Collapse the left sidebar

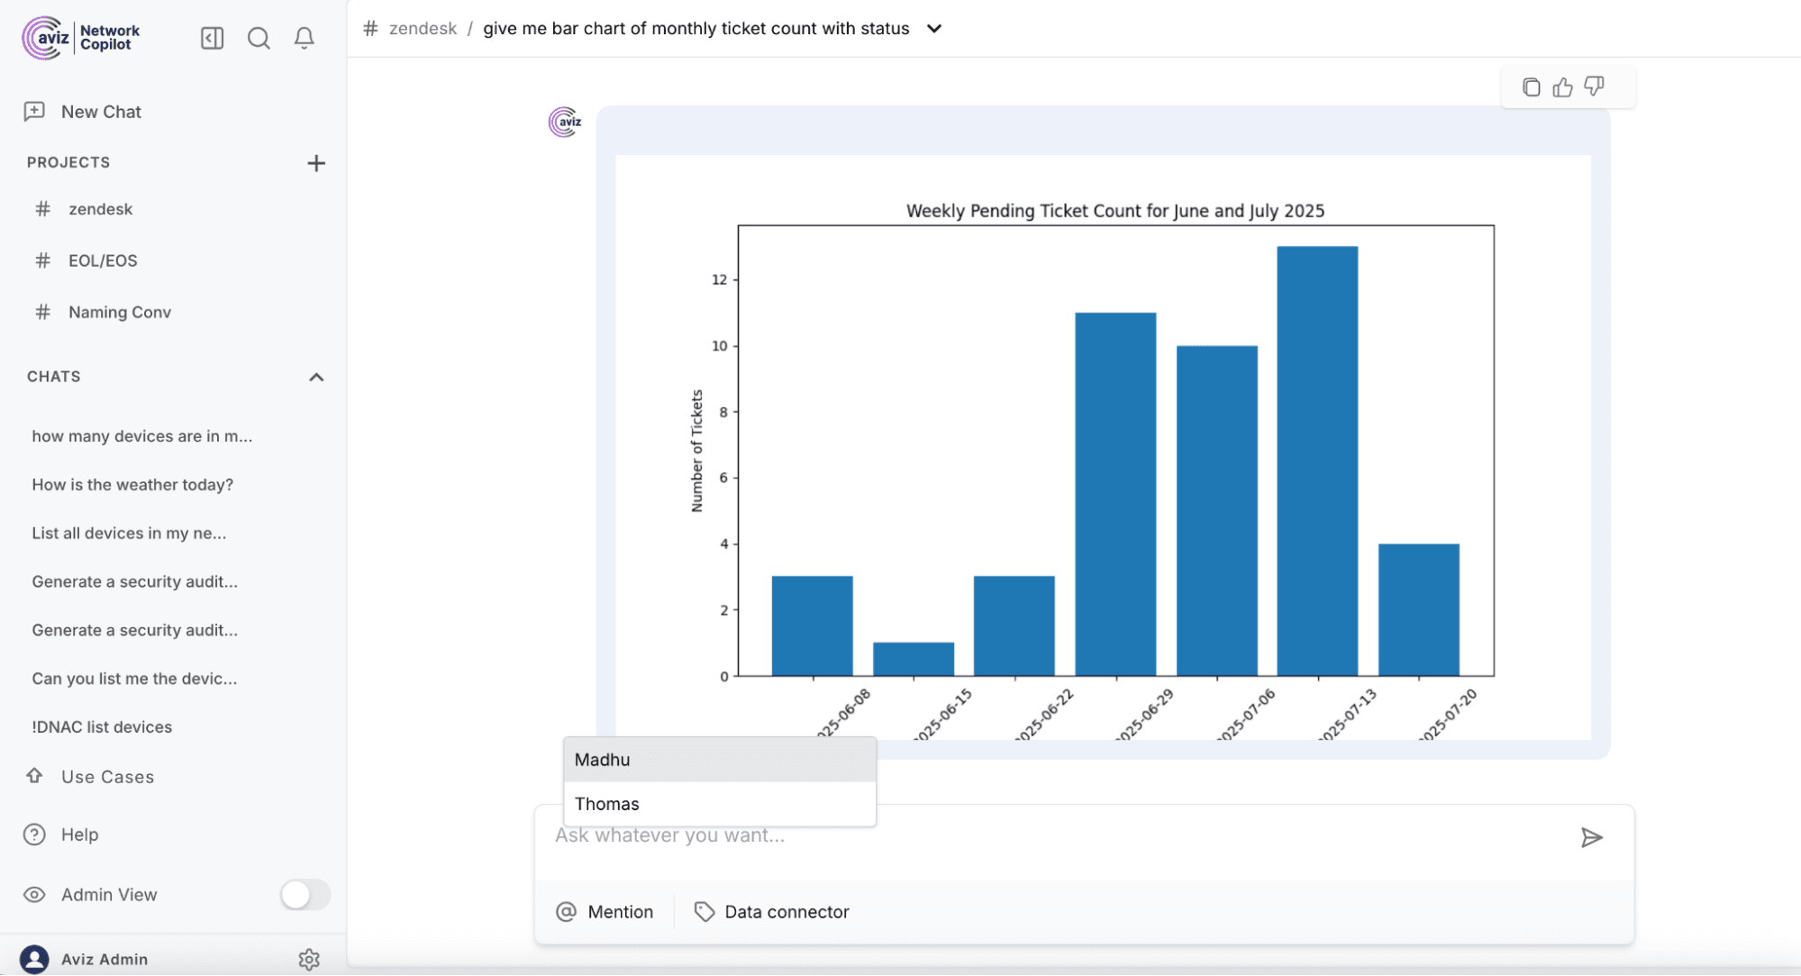tap(212, 38)
